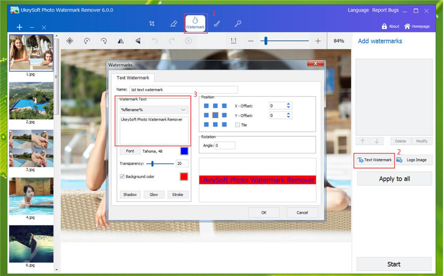Select the Text Watermark tab
The width and height of the screenshot is (444, 276).
(132, 78)
